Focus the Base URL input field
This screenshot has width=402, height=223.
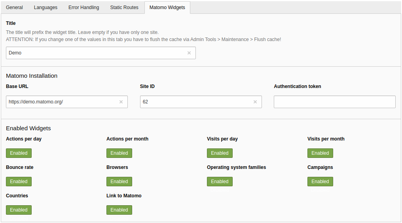[66, 102]
